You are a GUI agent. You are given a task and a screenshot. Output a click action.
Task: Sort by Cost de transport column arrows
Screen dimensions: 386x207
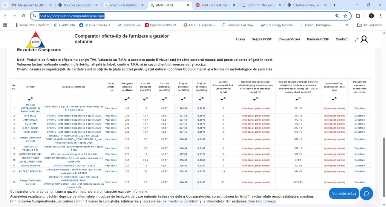tap(146, 99)
